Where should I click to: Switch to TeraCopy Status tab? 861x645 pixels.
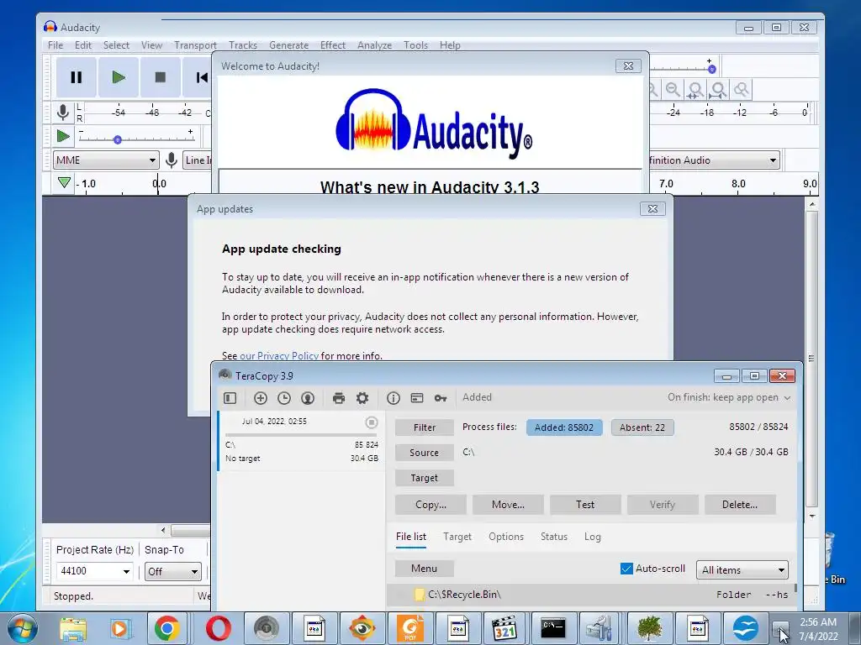[554, 537]
